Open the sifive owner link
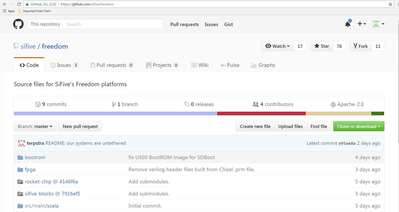 28,46
